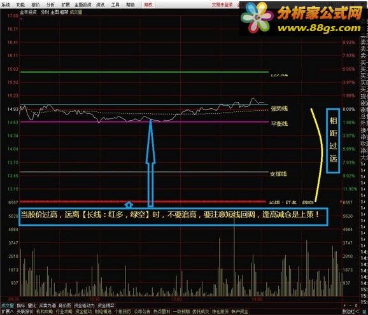
Task: Click the 期权 button in menu bar
Action: (x=148, y=4)
